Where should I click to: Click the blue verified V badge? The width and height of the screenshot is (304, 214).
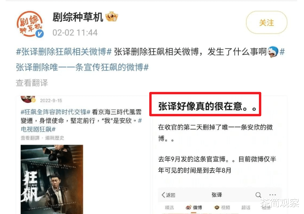coord(40,34)
